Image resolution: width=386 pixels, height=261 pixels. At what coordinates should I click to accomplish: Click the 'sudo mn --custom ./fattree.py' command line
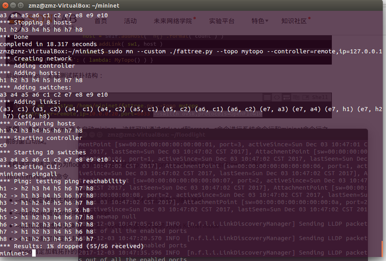[x=191, y=51]
